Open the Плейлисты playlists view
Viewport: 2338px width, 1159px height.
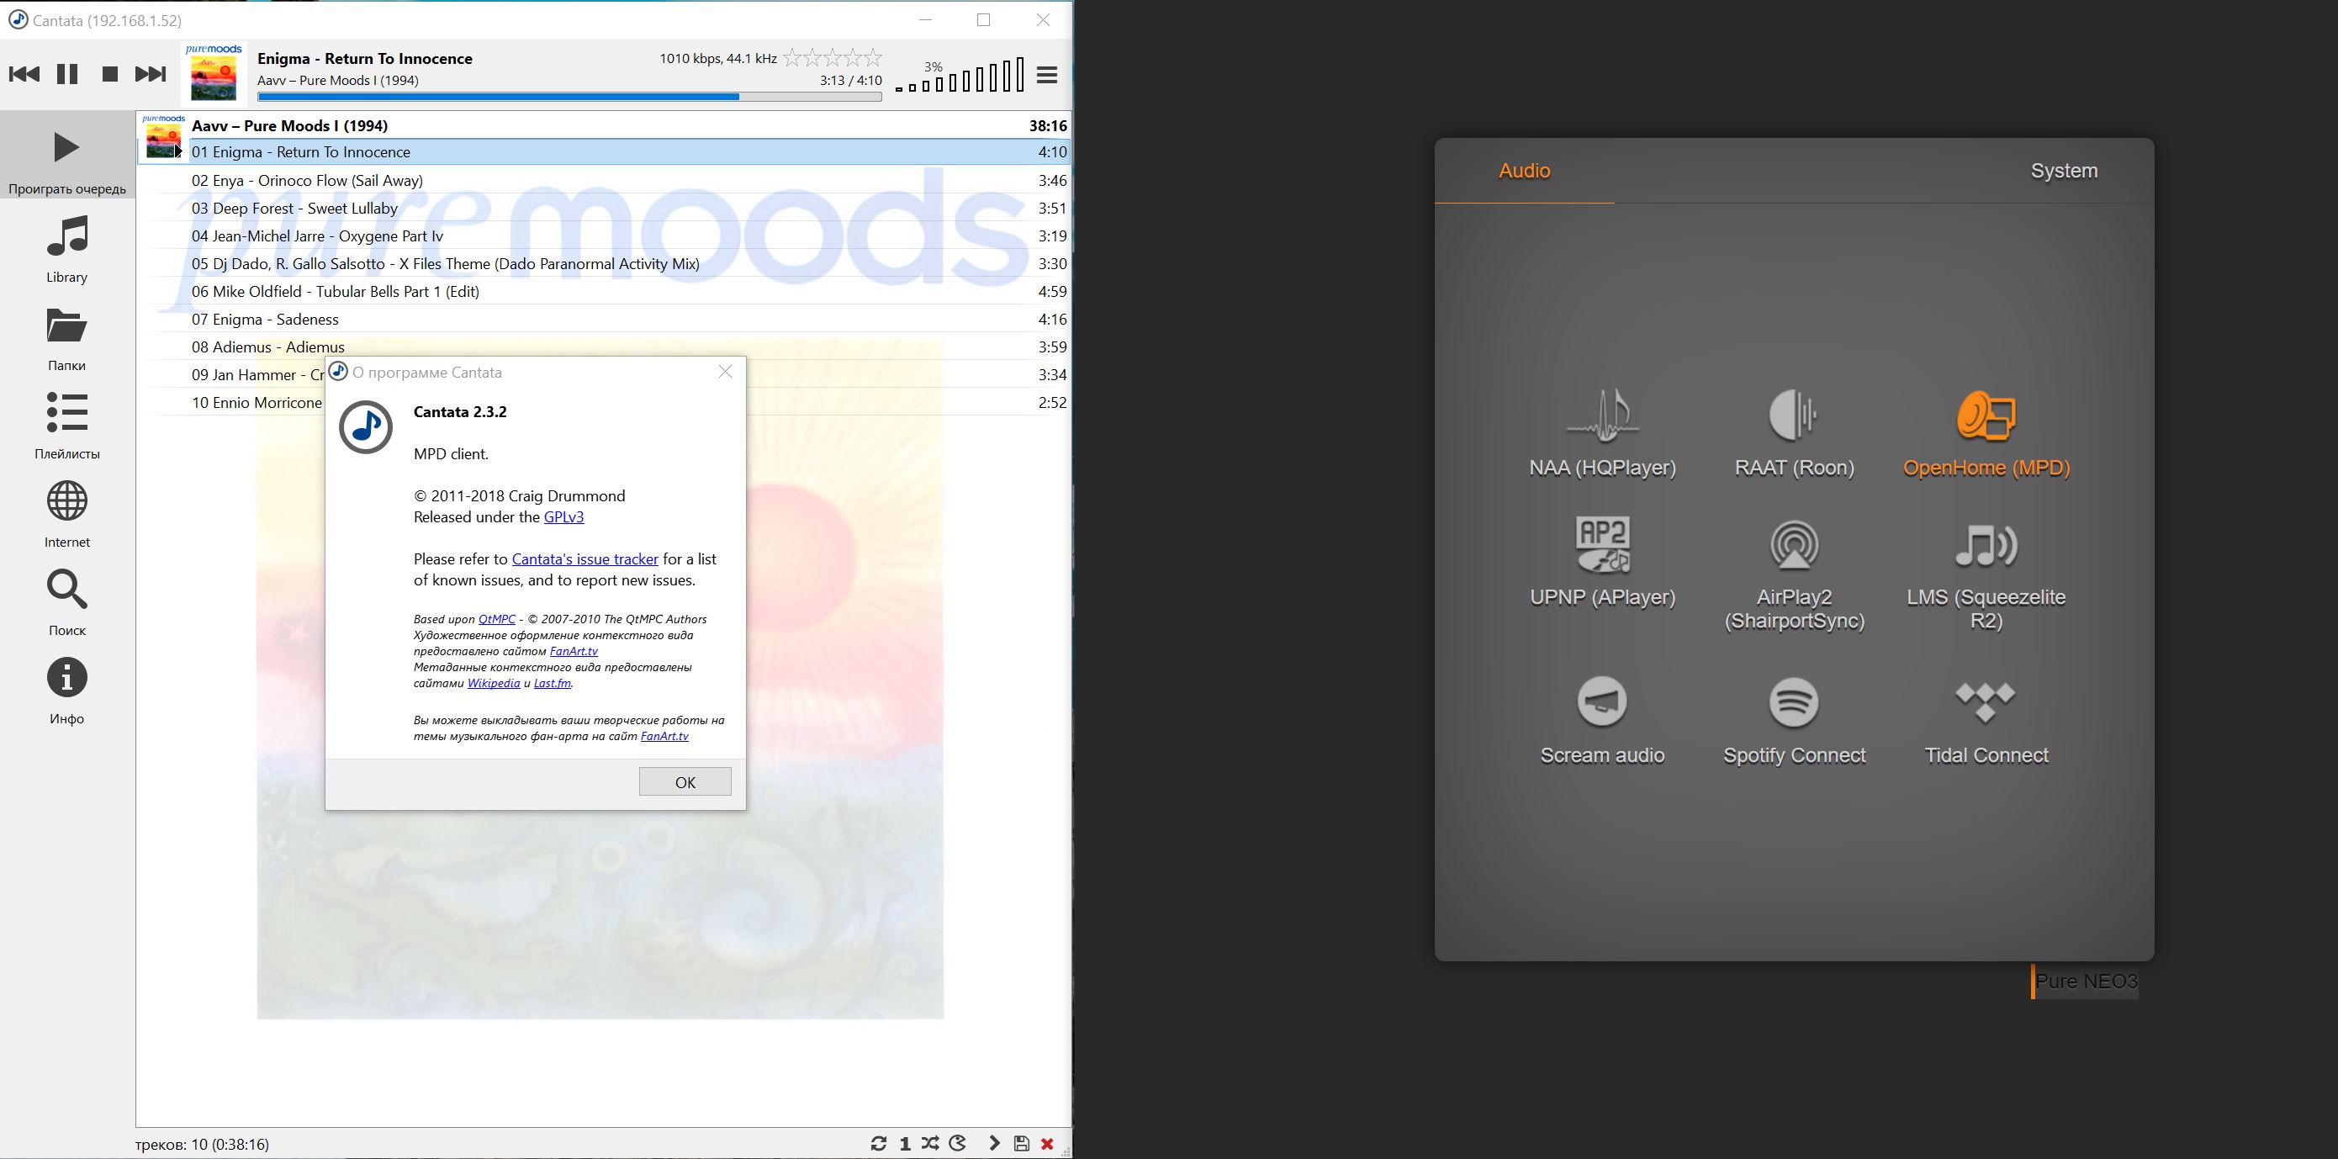pos(67,426)
